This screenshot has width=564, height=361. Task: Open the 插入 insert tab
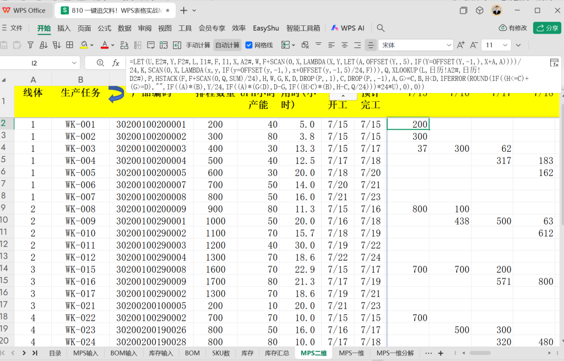pos(64,28)
